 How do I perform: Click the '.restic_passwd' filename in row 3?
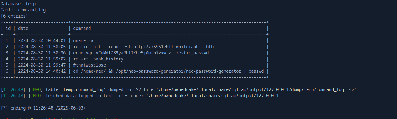coord(198,53)
